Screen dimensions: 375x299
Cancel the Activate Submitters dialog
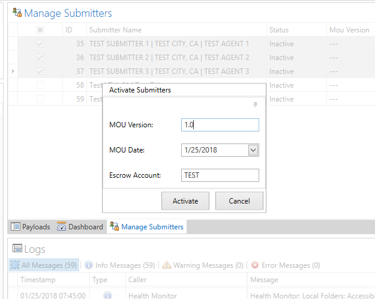[239, 201]
